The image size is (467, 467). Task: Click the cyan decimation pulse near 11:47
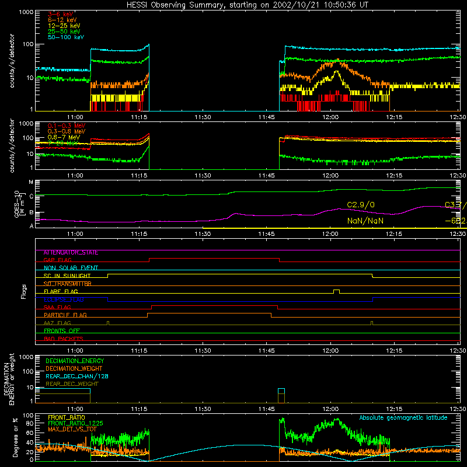[x=281, y=391]
